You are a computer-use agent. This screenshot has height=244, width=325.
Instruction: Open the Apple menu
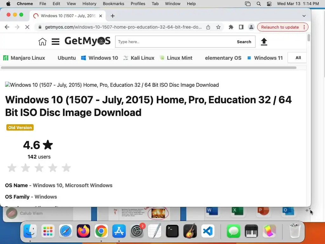click(8, 3)
